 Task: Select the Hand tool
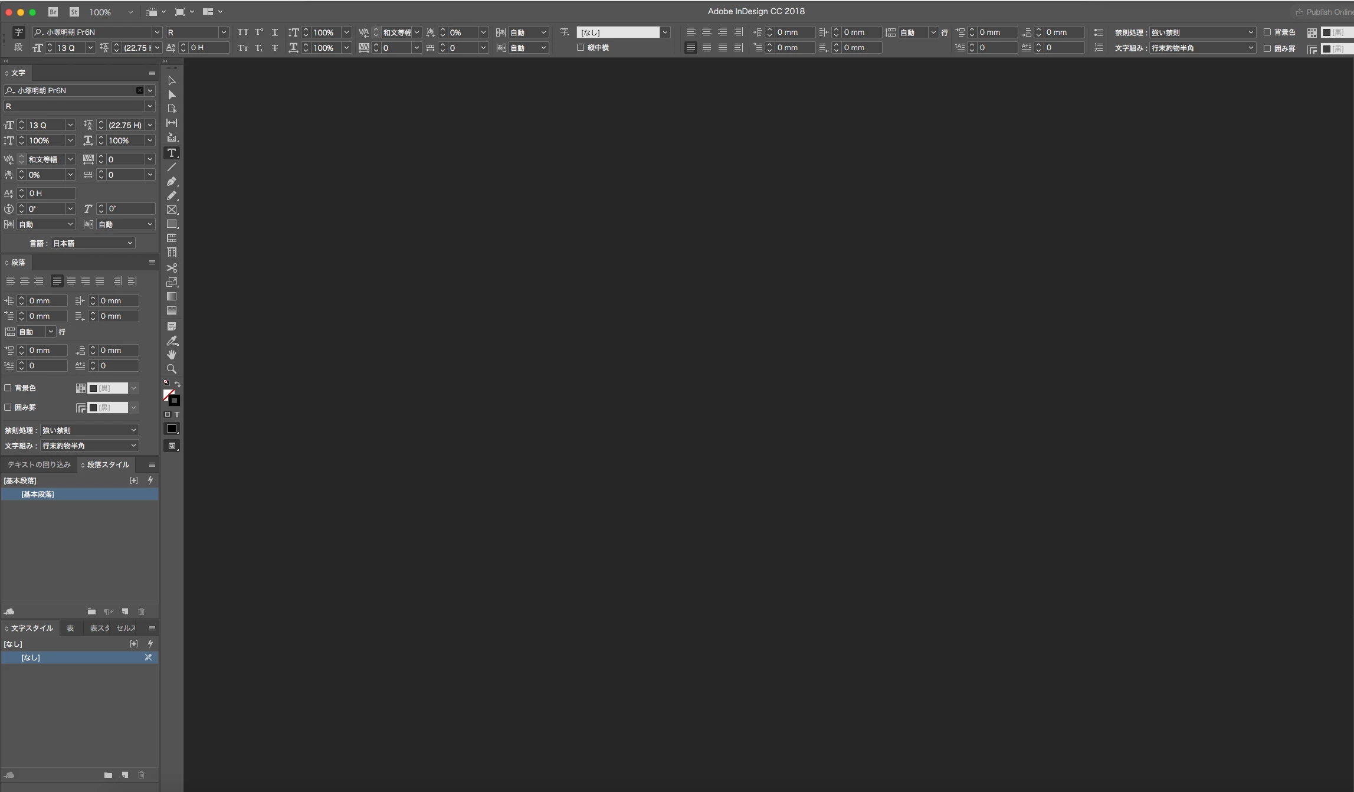172,355
